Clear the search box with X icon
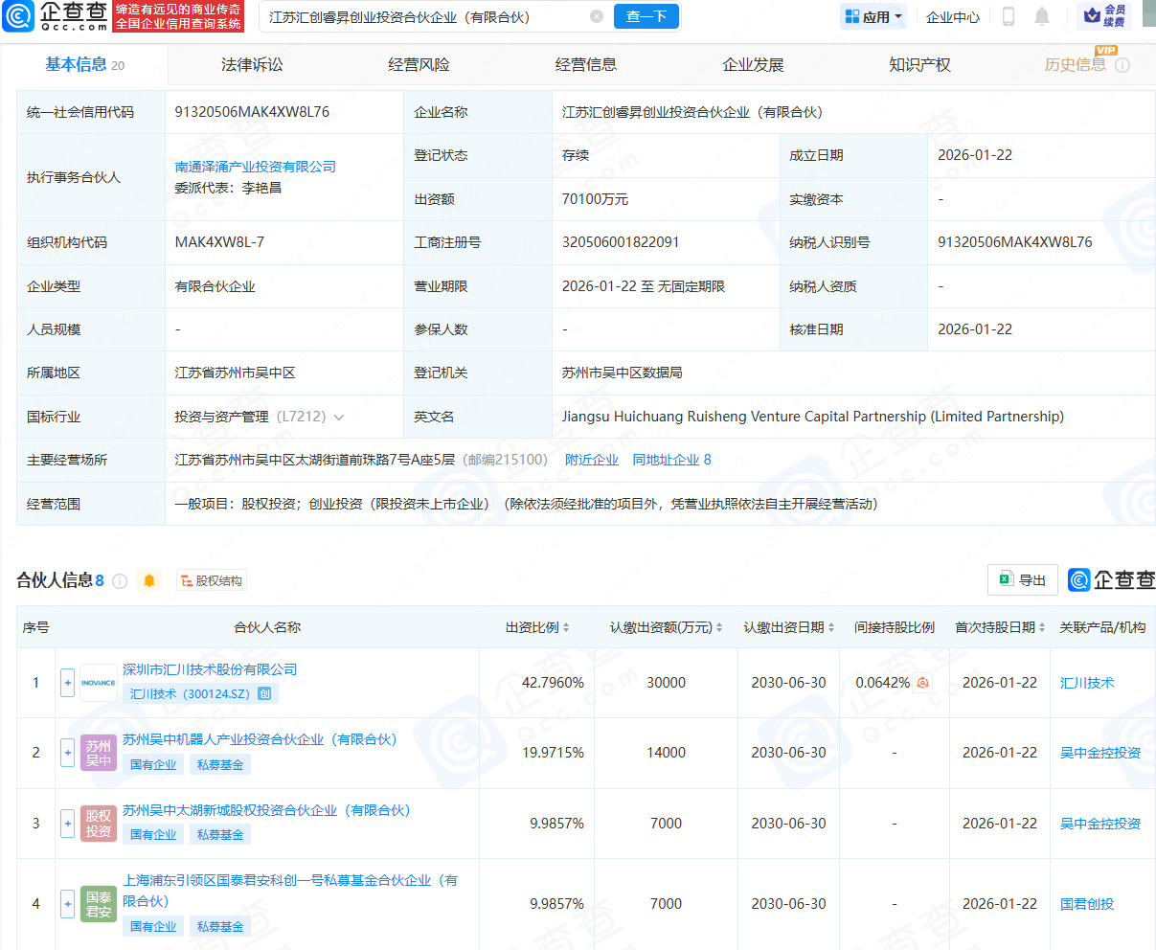Viewport: 1156px width, 950px height. click(597, 16)
